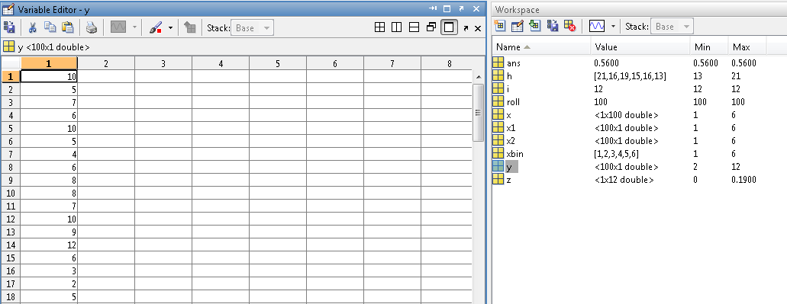Select the ans variable in Workspace
The width and height of the screenshot is (787, 304).
point(514,63)
